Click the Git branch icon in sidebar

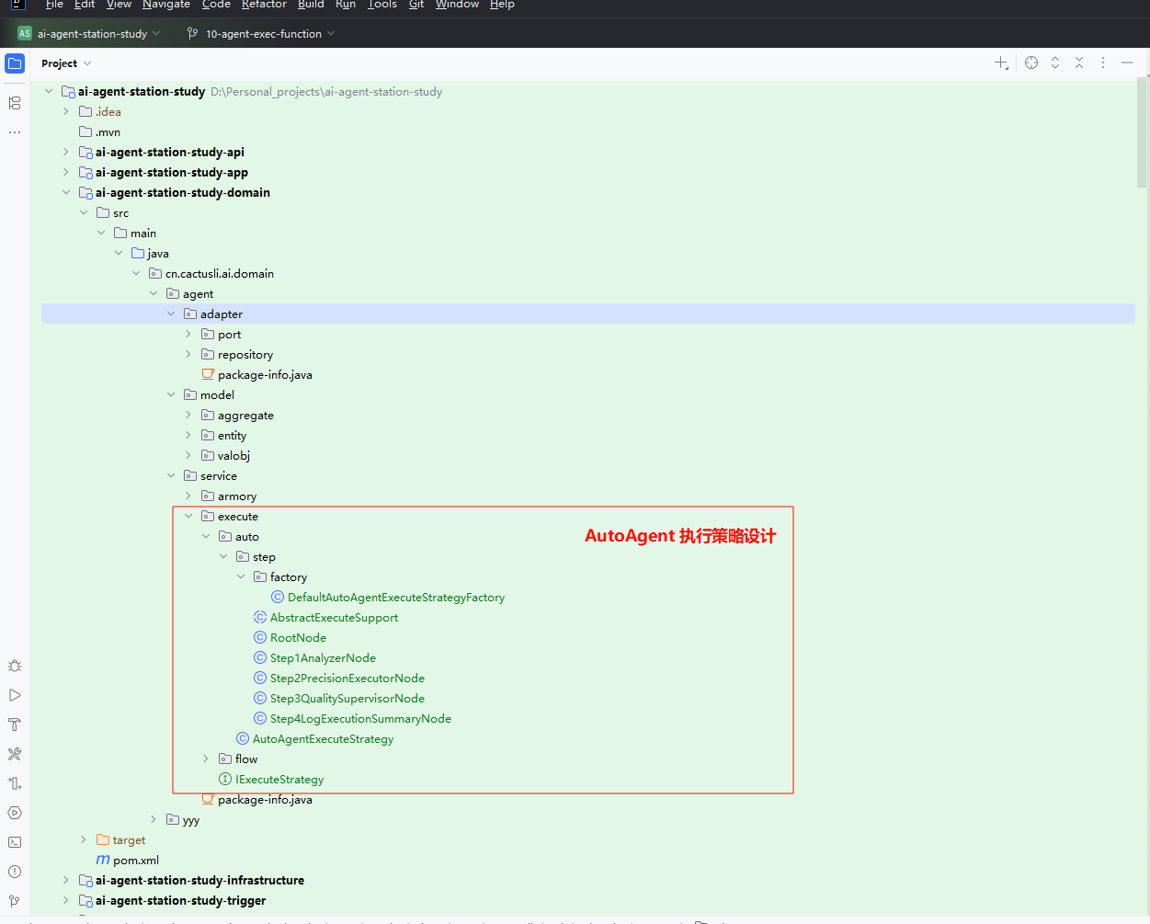(x=15, y=901)
